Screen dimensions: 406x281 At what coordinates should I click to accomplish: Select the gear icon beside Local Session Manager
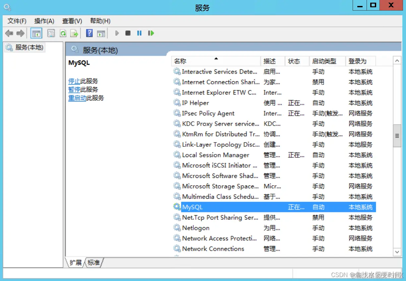pos(177,155)
